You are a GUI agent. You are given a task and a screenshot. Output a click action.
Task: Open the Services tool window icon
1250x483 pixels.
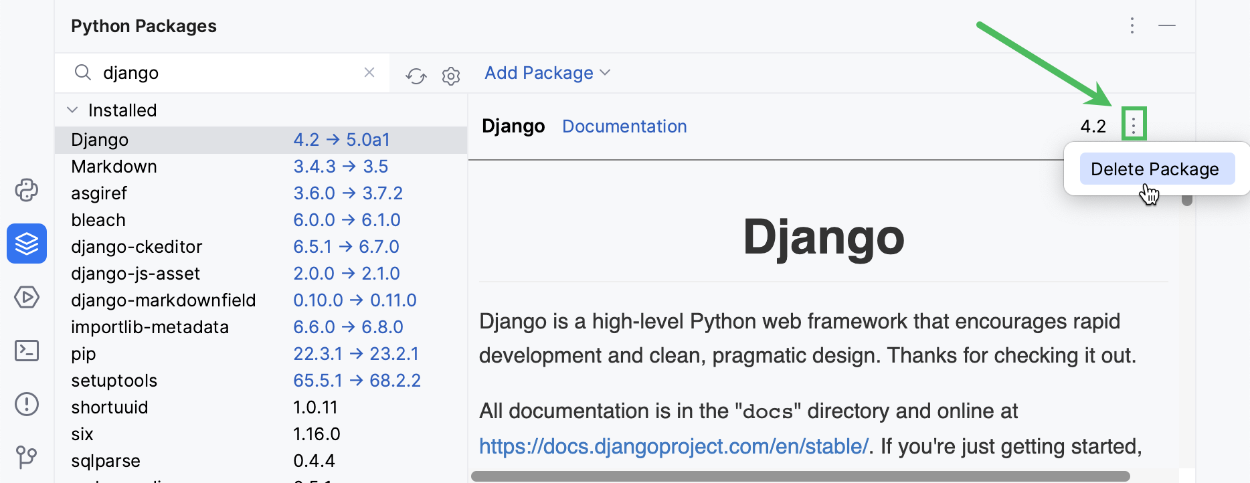tap(27, 297)
